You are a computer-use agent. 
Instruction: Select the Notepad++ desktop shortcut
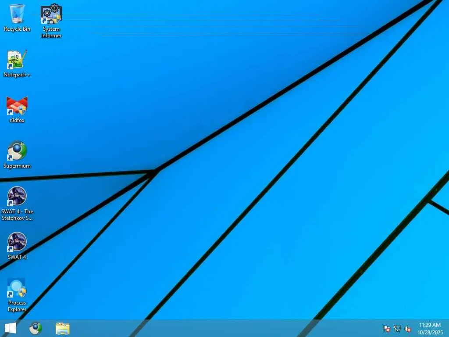pos(17,64)
